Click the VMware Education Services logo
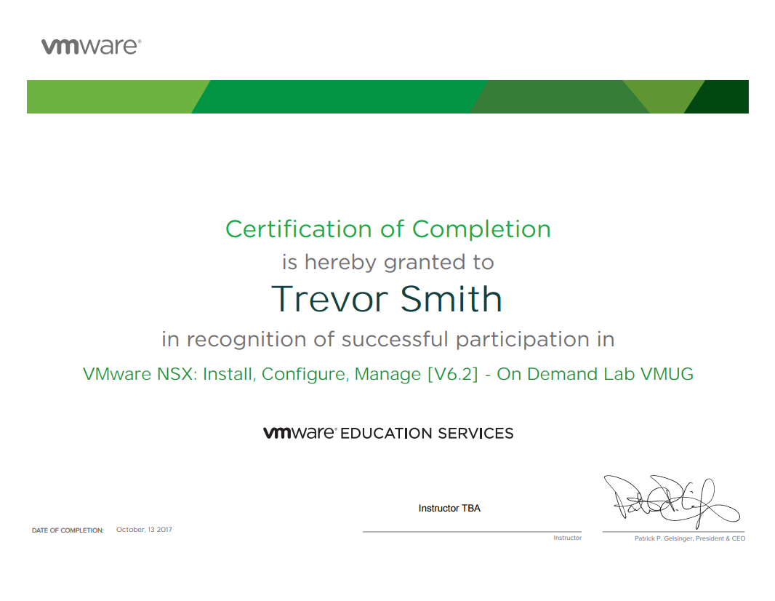Viewport: 775px width, 601px height. (387, 433)
